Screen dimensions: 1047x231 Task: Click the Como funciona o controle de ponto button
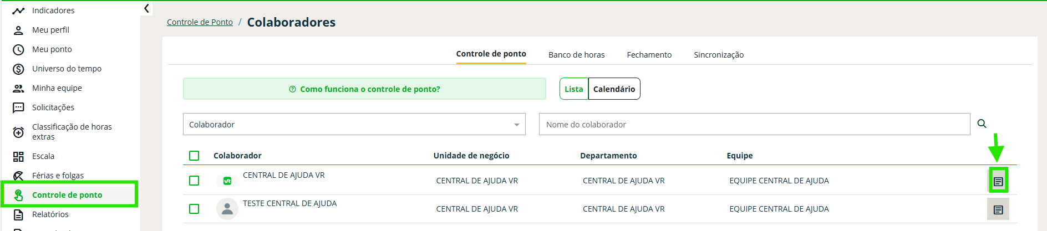[x=364, y=89]
